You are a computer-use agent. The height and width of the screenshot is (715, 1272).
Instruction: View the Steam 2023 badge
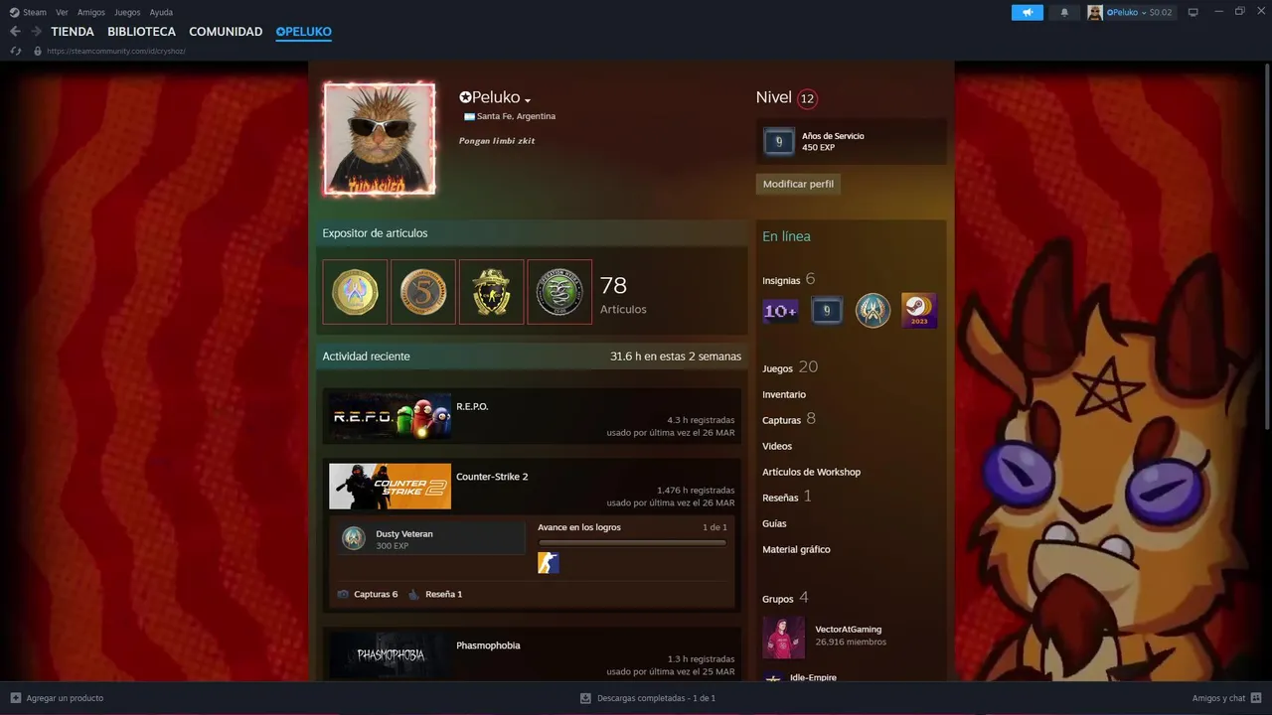[x=919, y=311]
